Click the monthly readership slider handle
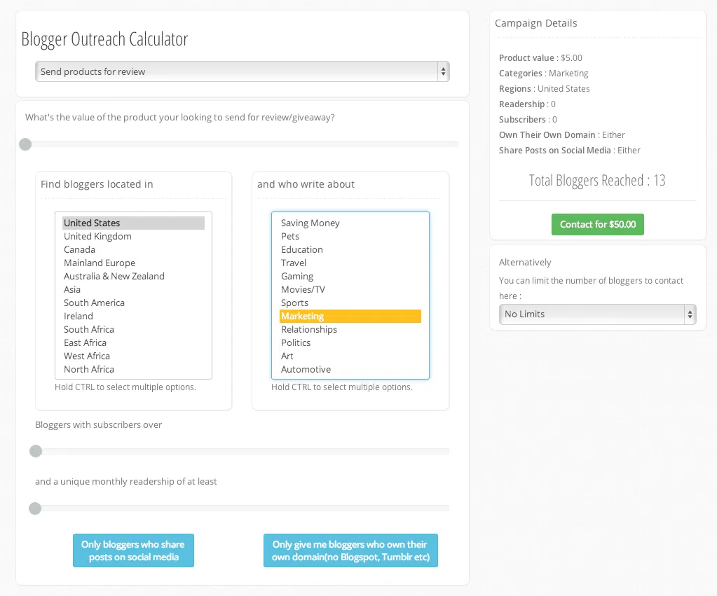The height and width of the screenshot is (596, 717). tap(35, 508)
